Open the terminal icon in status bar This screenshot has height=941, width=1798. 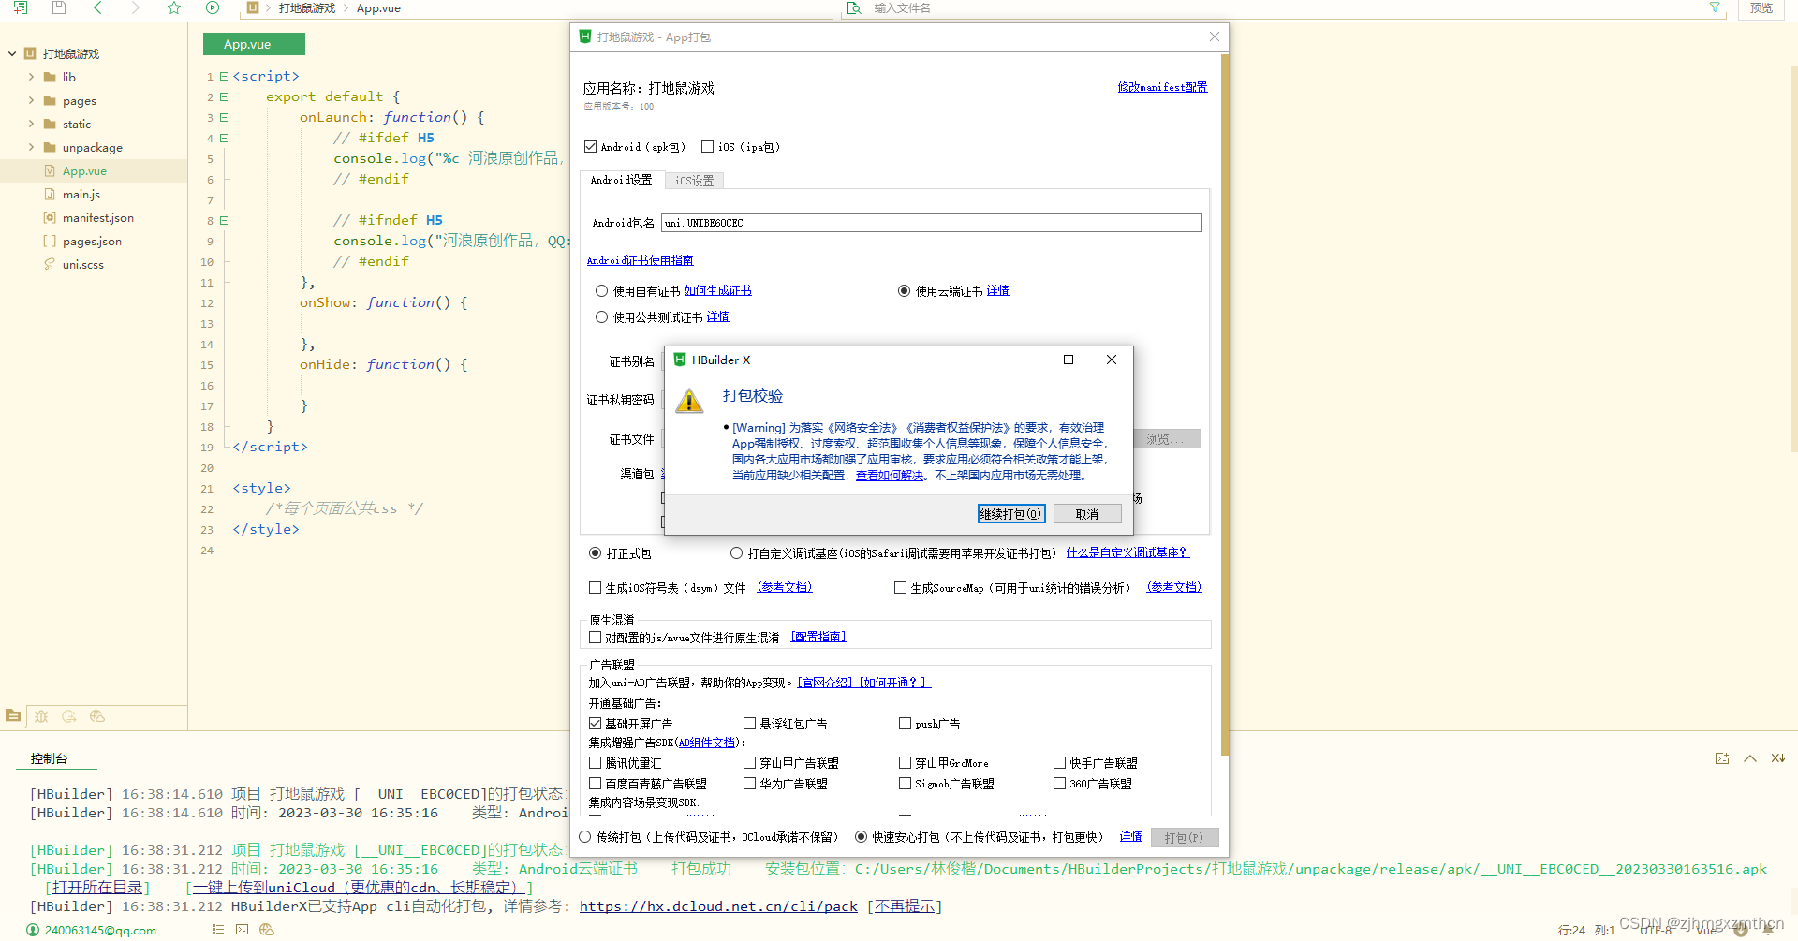[243, 930]
